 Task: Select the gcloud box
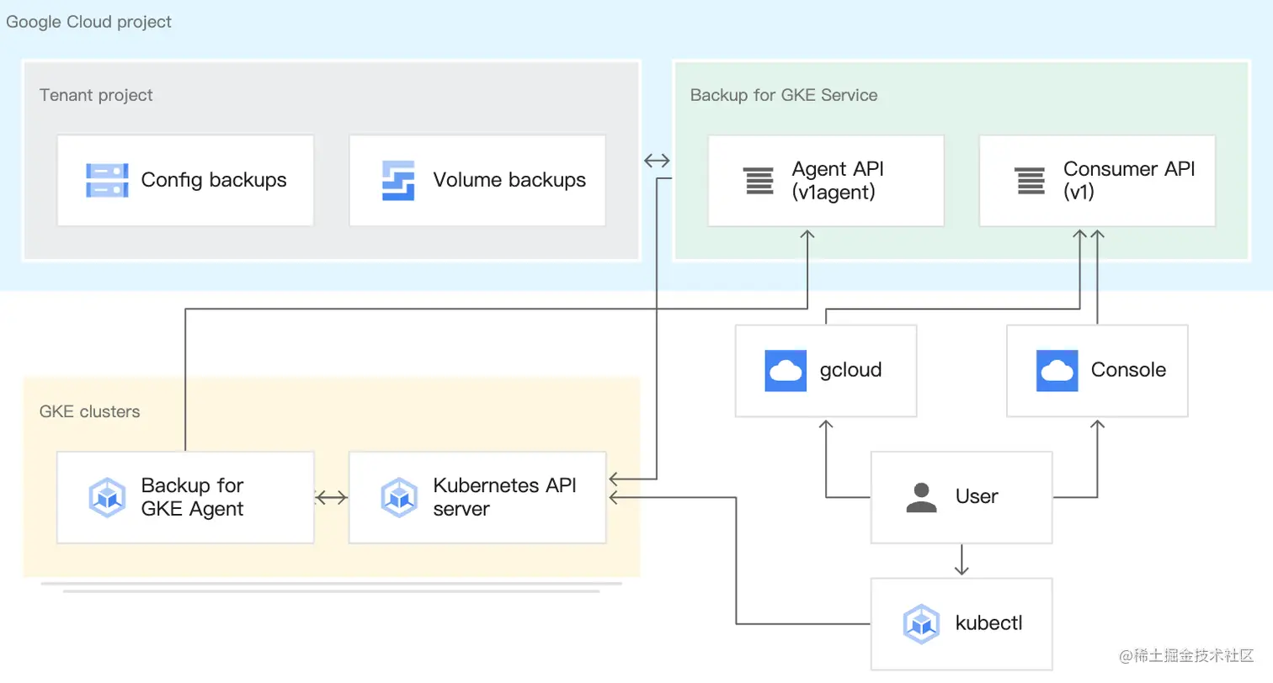[x=826, y=371]
